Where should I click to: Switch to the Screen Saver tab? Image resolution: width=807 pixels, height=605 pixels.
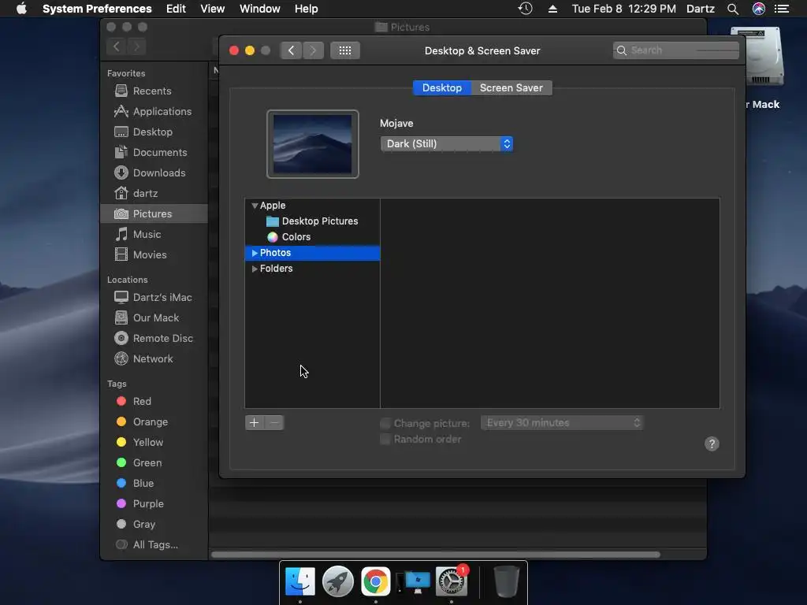[511, 88]
